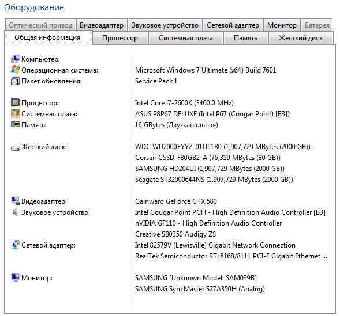The height and width of the screenshot is (316, 340).
Task: Click the Сетевой адаптер: row label
Action: pyautogui.click(x=48, y=245)
